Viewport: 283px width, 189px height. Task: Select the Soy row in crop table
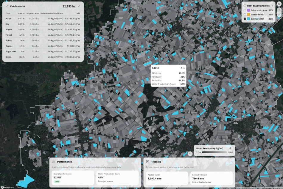[43, 24]
